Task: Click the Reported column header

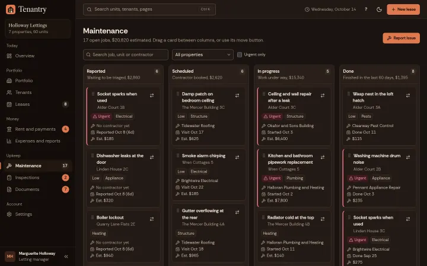Action: click(123, 74)
